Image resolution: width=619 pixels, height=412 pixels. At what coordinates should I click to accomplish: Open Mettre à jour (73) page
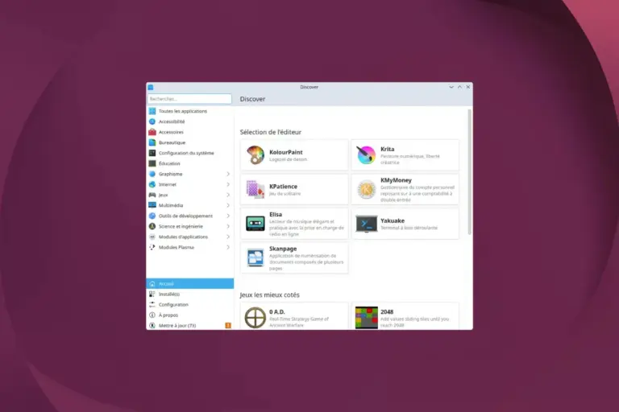coord(190,325)
